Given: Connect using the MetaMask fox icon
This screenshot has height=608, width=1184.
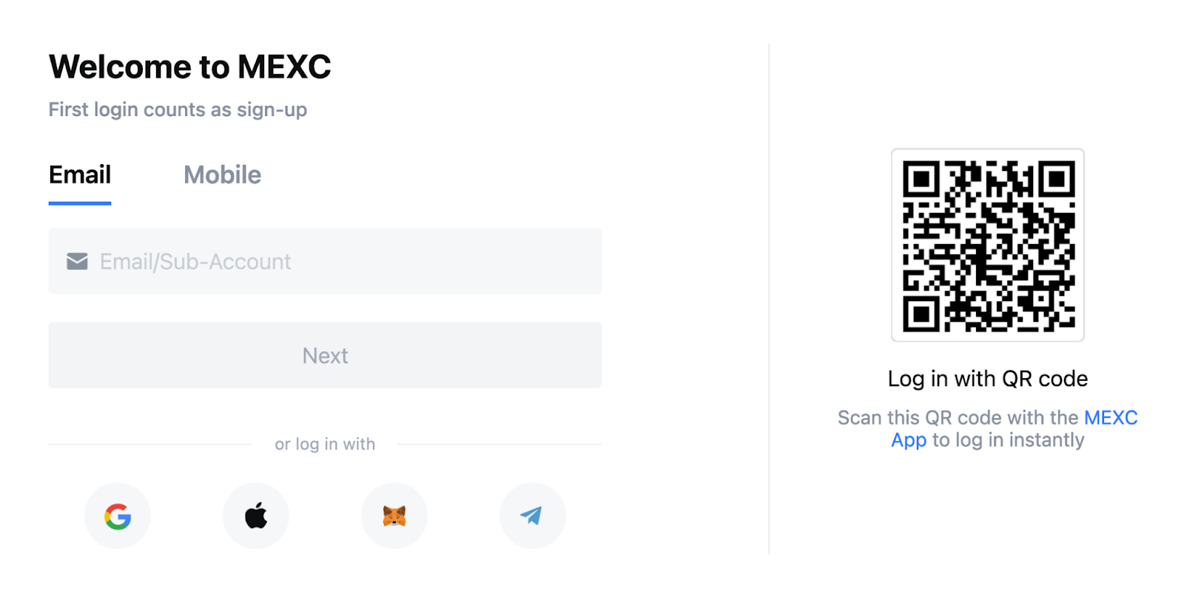Looking at the screenshot, I should [394, 516].
